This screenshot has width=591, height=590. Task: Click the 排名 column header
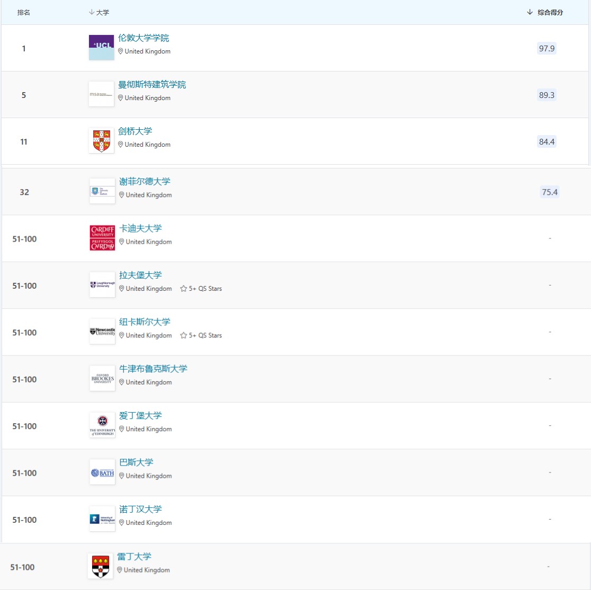pyautogui.click(x=24, y=12)
